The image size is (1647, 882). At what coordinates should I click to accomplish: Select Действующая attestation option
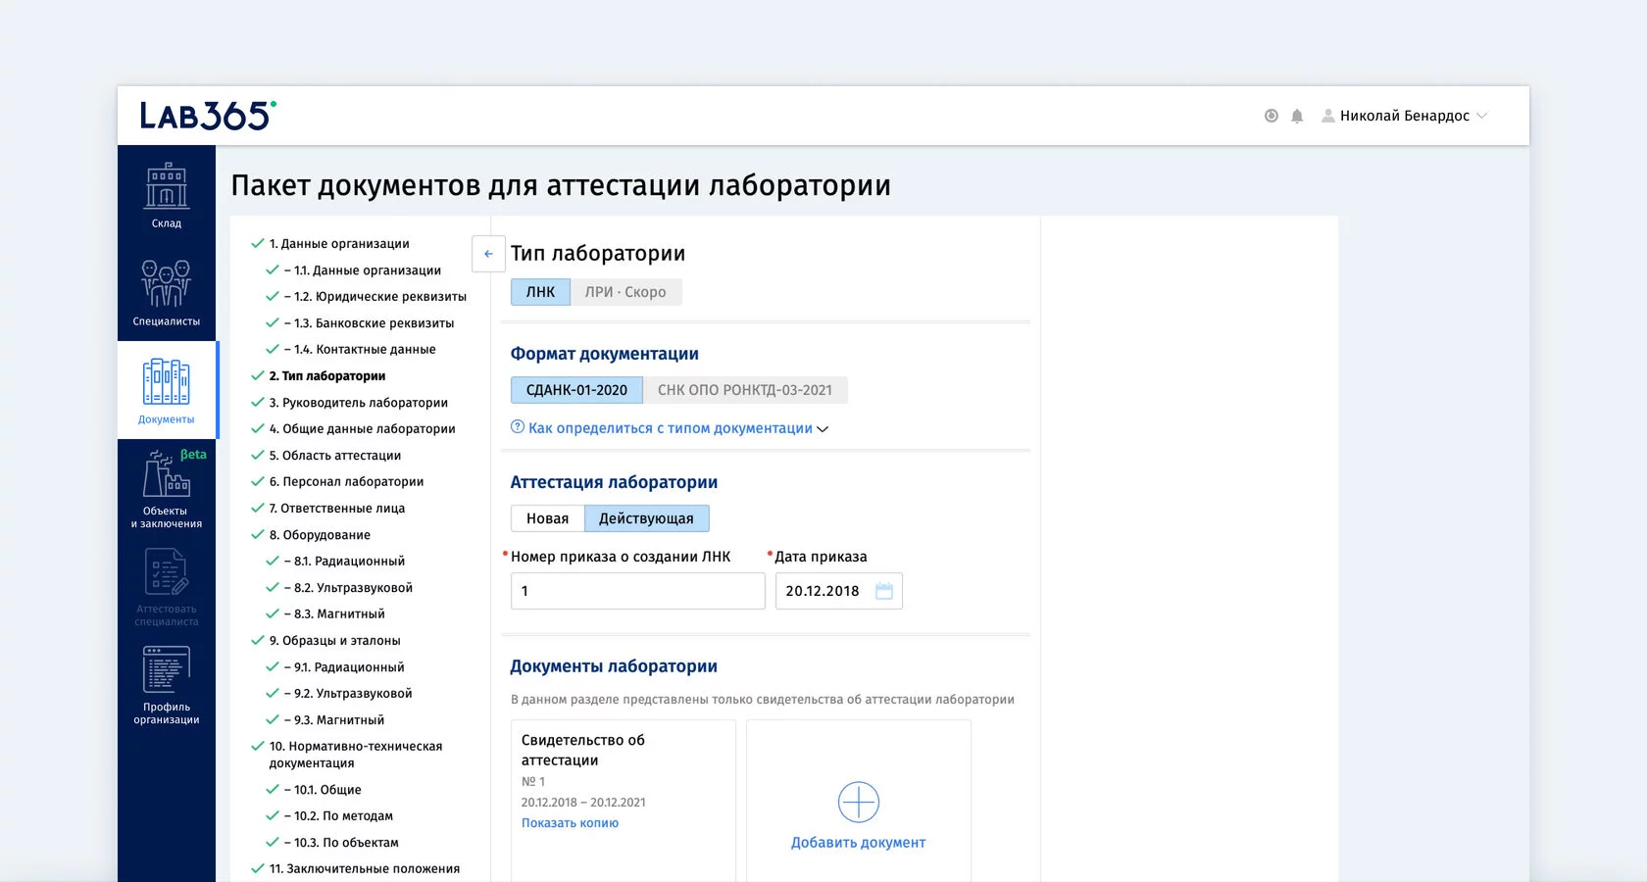(646, 518)
